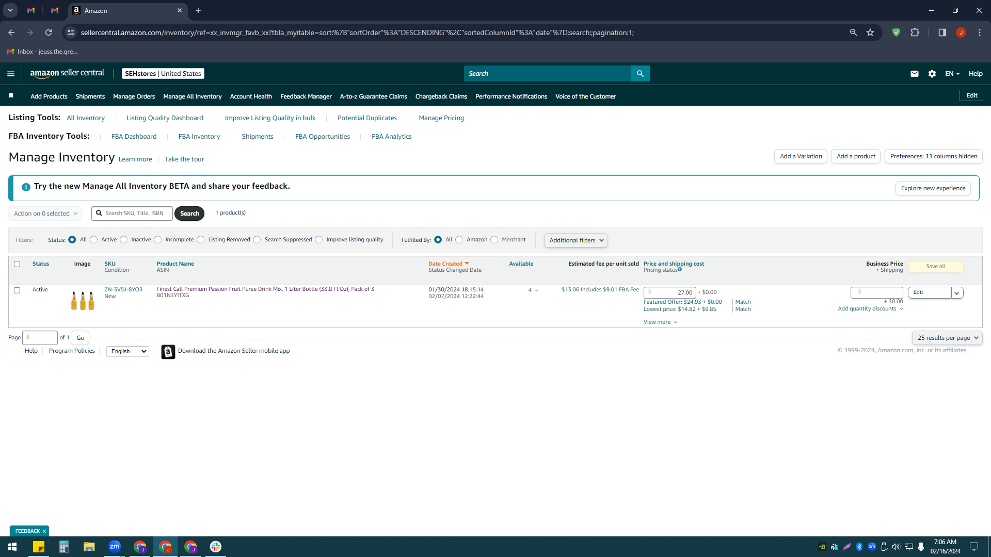This screenshot has width=991, height=557.
Task: Open the Listing Quality Dashboard link
Action: point(165,118)
